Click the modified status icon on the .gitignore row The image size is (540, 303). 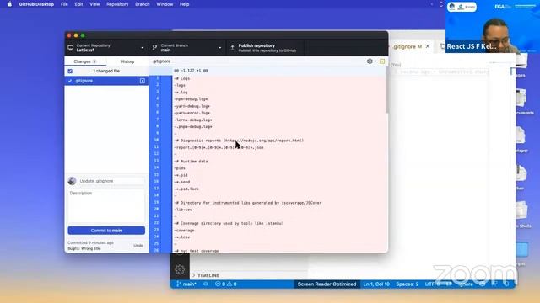point(143,81)
